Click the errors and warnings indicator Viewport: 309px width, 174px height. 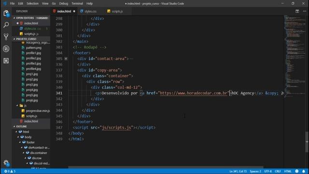click(x=10, y=171)
